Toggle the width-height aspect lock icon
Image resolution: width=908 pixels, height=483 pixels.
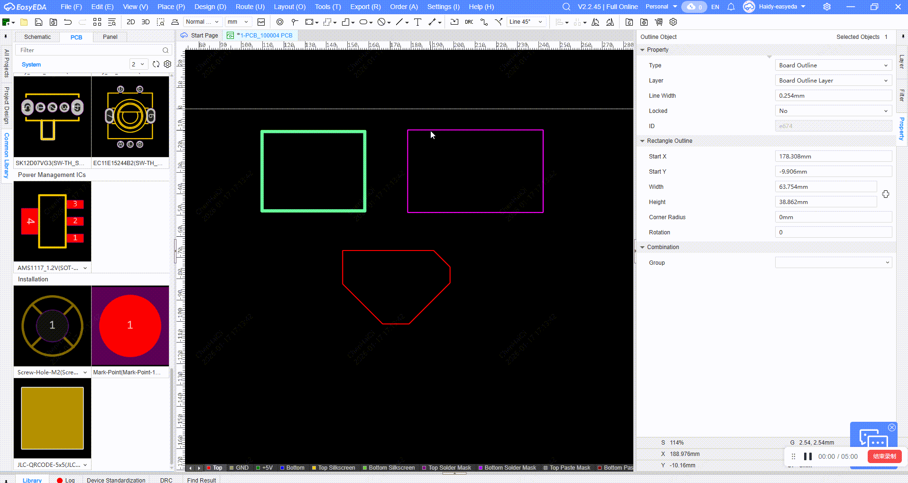[x=885, y=195]
